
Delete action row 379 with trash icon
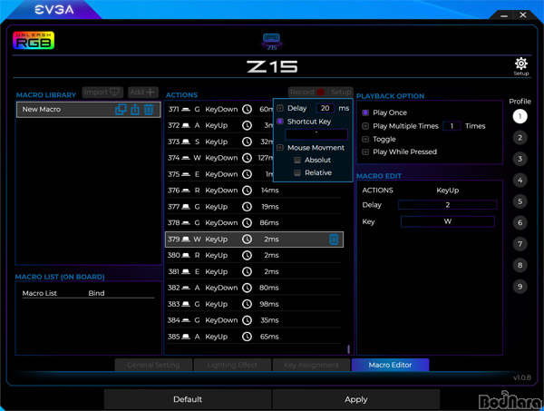[x=334, y=240]
